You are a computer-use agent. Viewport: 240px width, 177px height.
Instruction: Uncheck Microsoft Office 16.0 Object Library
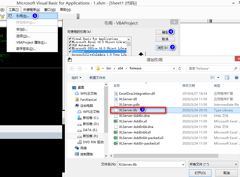coord(70,48)
